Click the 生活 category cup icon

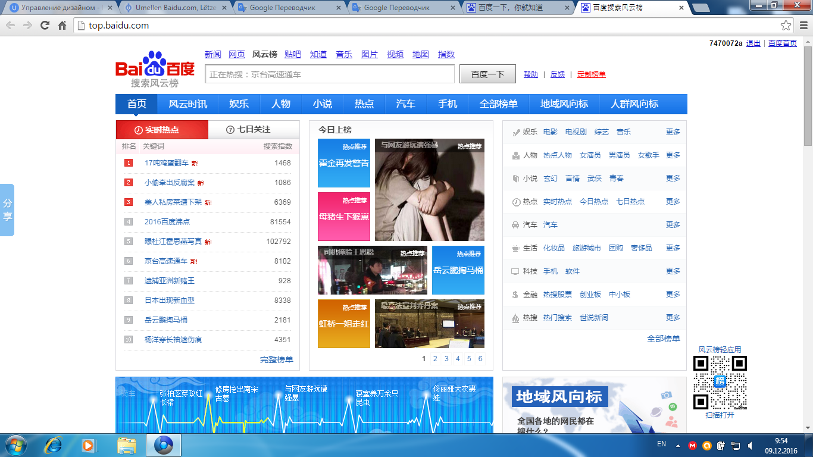click(515, 248)
